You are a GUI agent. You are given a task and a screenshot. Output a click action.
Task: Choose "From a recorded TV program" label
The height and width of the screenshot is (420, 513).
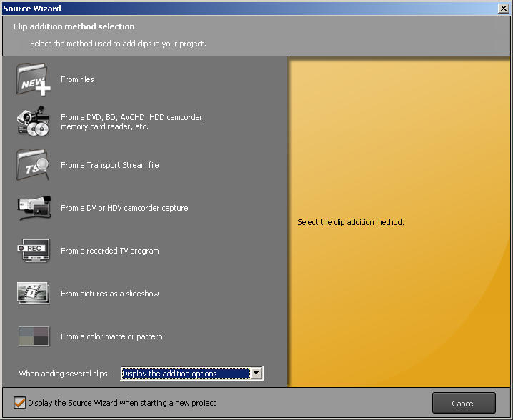click(110, 251)
